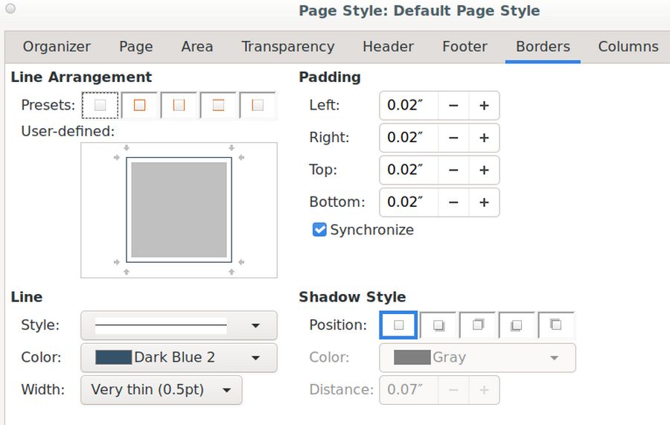Click the Top padding value field
This screenshot has width=670, height=425.
coord(409,170)
